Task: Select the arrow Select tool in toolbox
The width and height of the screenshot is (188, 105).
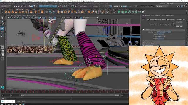Action: pyautogui.click(x=2, y=17)
